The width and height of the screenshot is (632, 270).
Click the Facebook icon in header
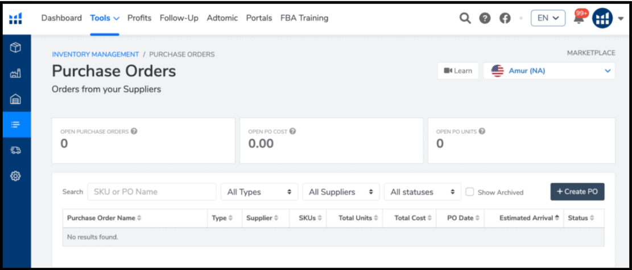pyautogui.click(x=505, y=18)
